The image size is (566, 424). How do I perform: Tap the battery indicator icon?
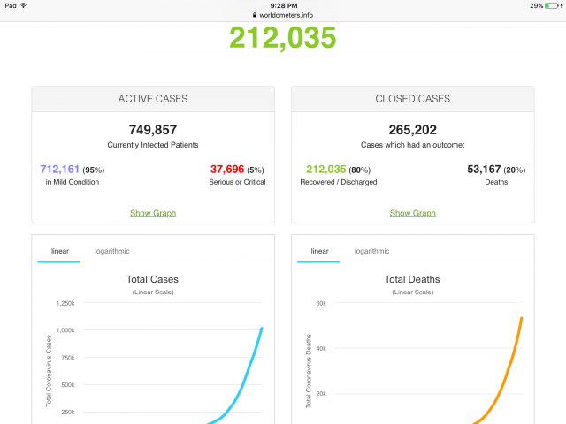click(x=552, y=6)
